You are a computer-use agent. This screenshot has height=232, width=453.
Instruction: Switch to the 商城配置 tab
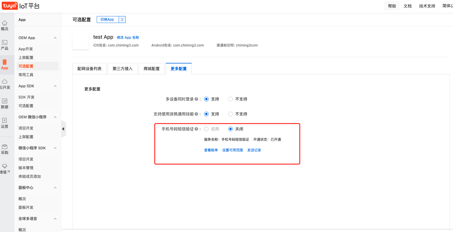[152, 69]
